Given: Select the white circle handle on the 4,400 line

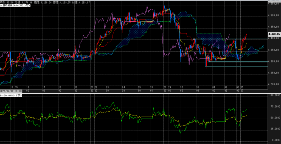Looking at the screenshot, I should (x=194, y=39).
